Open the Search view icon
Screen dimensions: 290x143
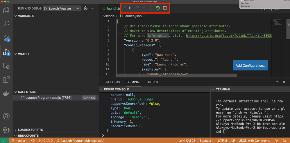6,24
